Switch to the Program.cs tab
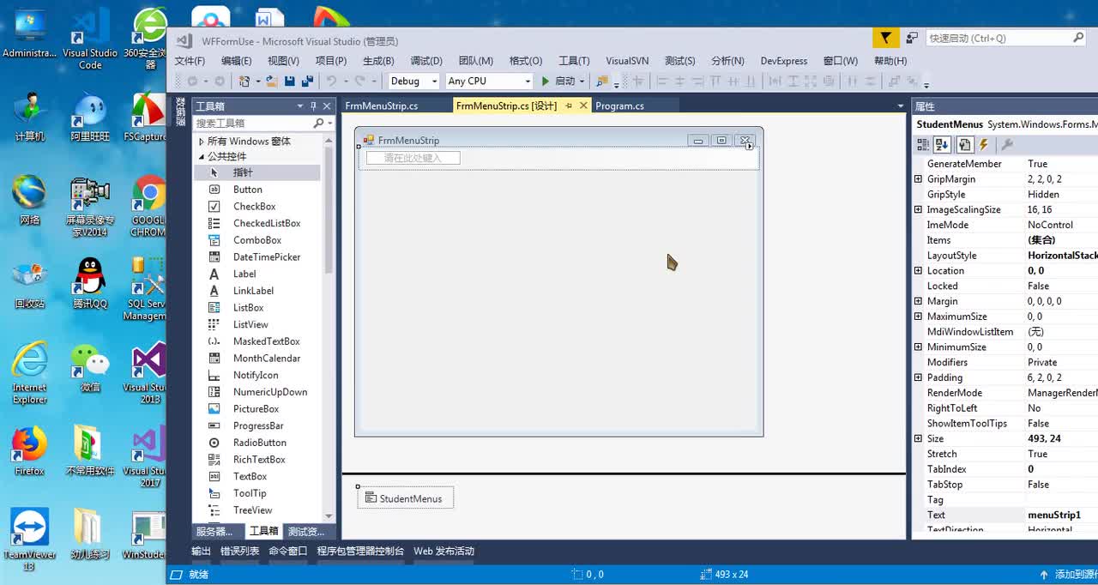The image size is (1098, 585). (619, 106)
